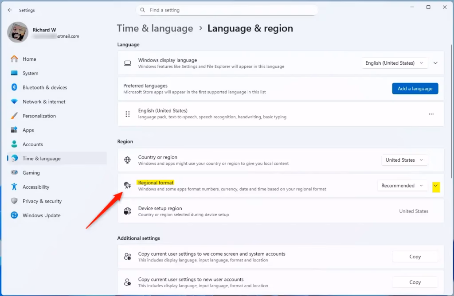The width and height of the screenshot is (454, 296).
Task: Click the new user accounts settings icon
Action: [x=127, y=282]
